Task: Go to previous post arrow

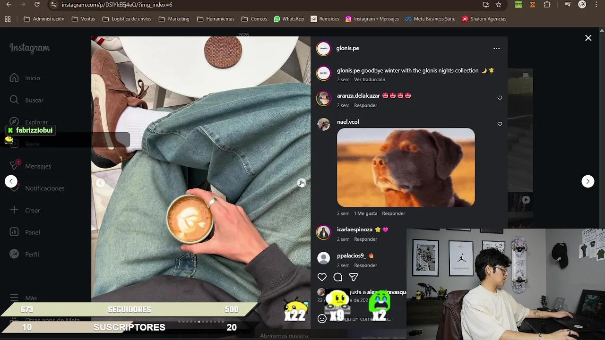Action: (x=11, y=181)
